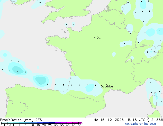Click the '50' legend scale number
The width and height of the screenshot is (163, 126).
coord(79,125)
